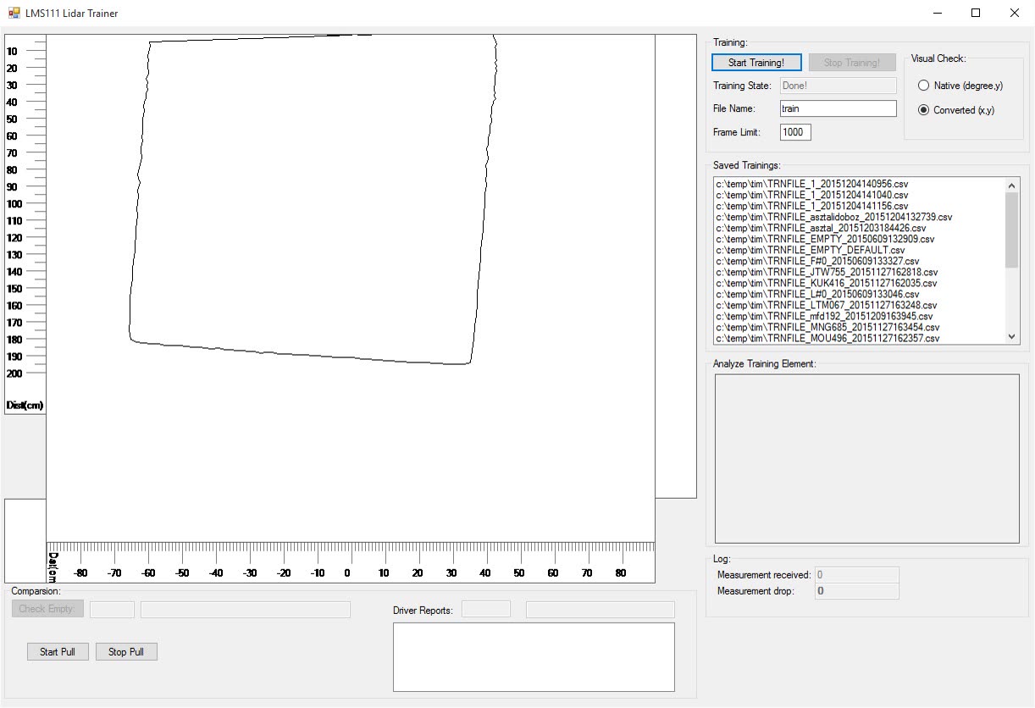Click the Measurement drop value field
The height and width of the screenshot is (708, 1035).
click(856, 591)
